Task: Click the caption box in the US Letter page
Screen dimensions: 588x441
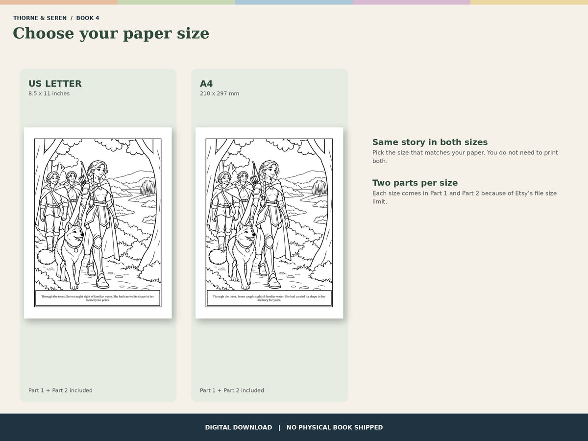Action: point(98,298)
